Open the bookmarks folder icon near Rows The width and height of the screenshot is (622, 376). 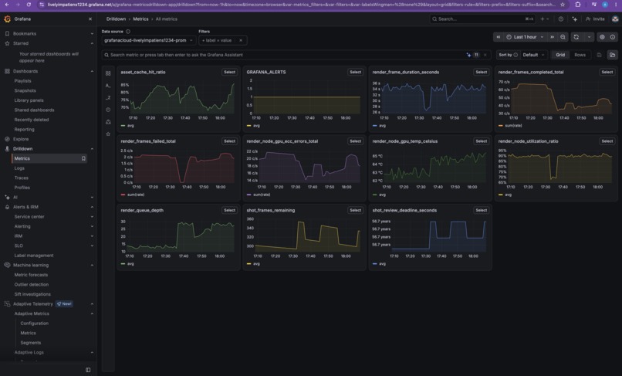(x=613, y=55)
